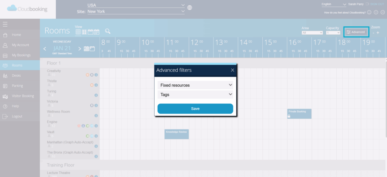Click the globe icon beside country selector

(190, 8)
